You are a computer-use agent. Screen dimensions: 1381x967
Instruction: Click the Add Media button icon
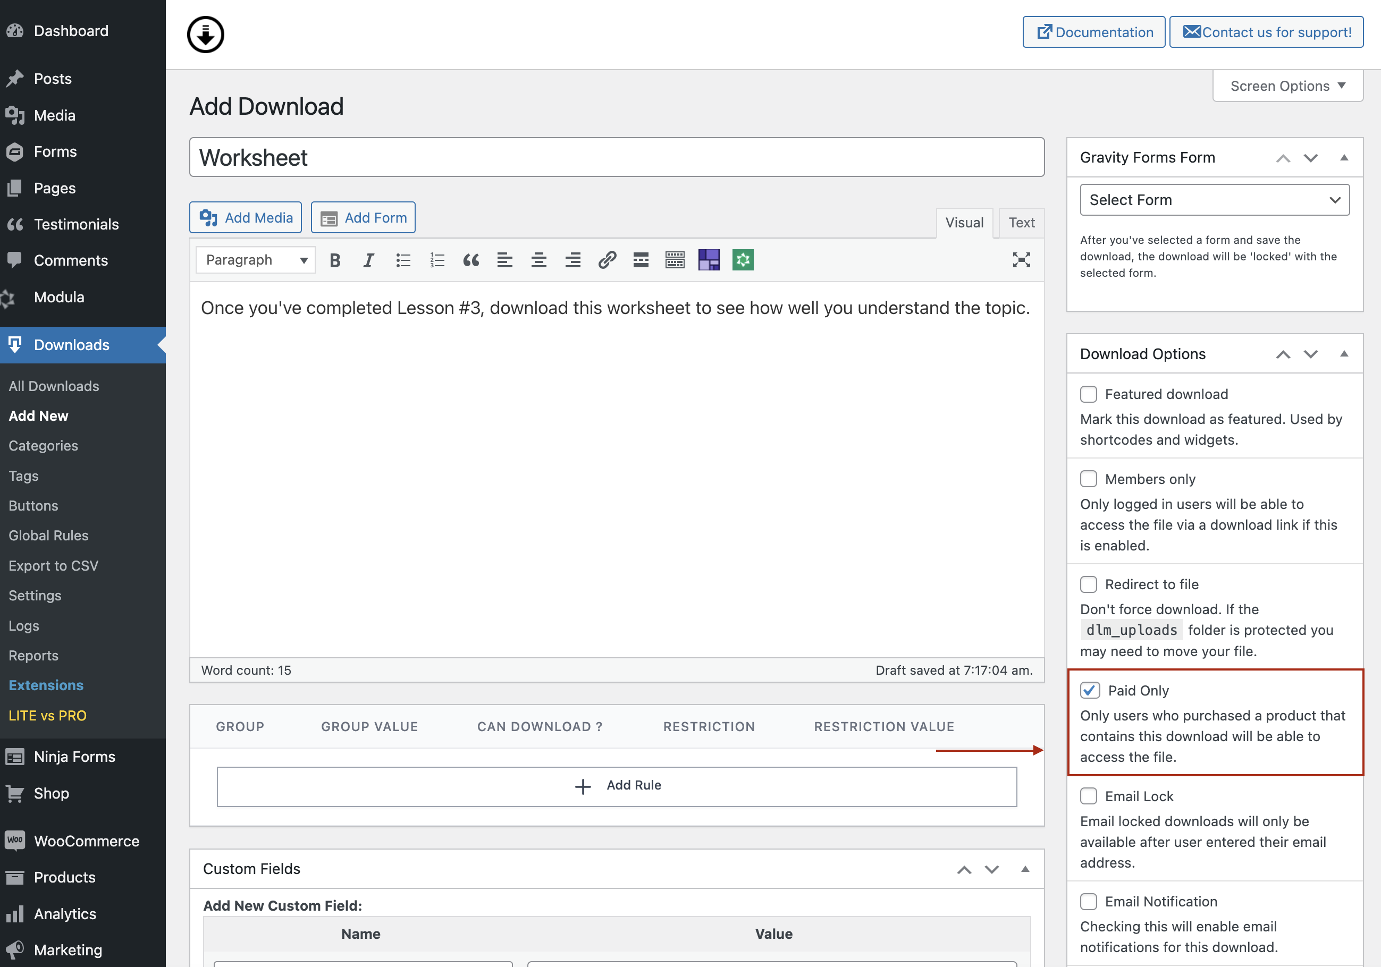click(209, 217)
